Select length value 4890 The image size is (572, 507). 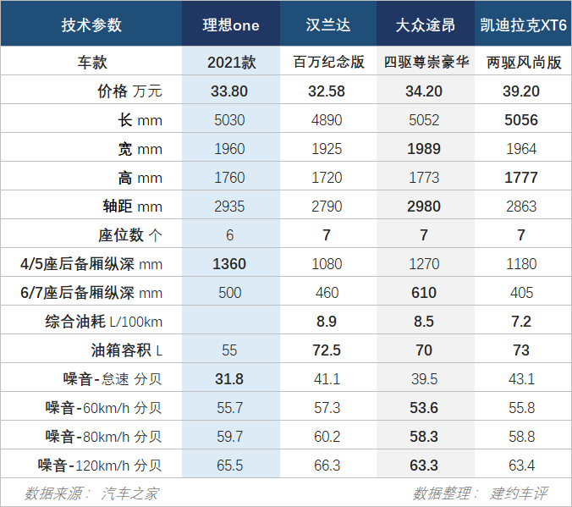coord(327,119)
